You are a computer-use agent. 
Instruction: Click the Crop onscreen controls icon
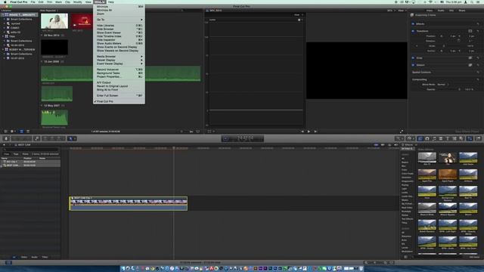[x=470, y=58]
